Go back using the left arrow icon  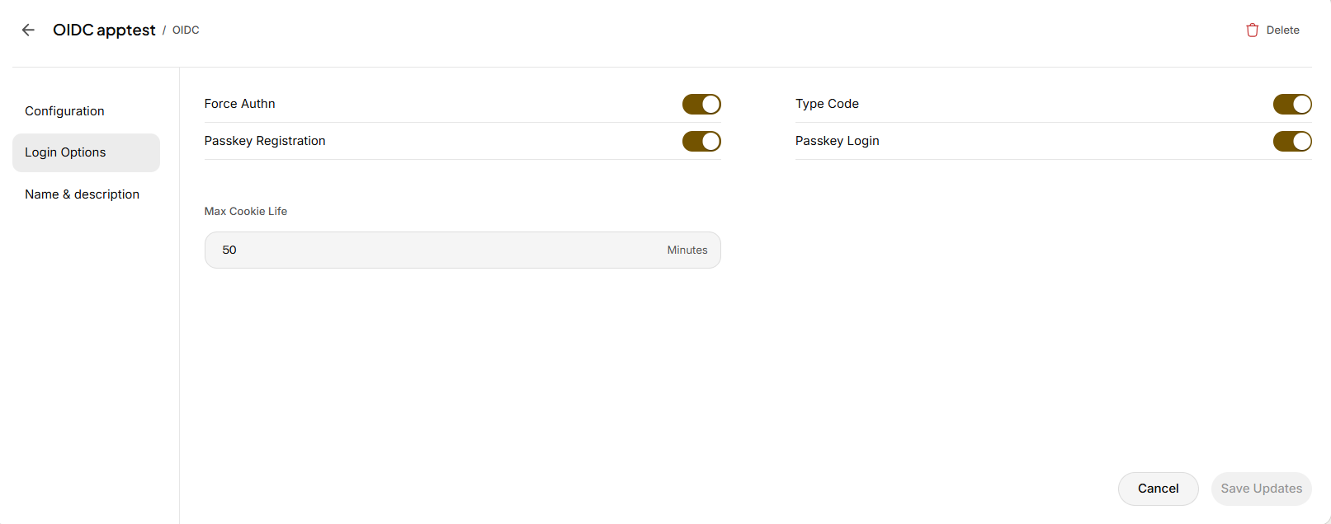[28, 30]
